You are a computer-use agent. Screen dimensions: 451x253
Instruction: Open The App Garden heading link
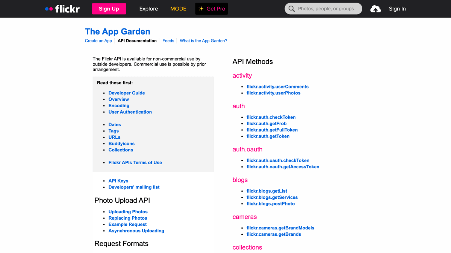pos(118,31)
